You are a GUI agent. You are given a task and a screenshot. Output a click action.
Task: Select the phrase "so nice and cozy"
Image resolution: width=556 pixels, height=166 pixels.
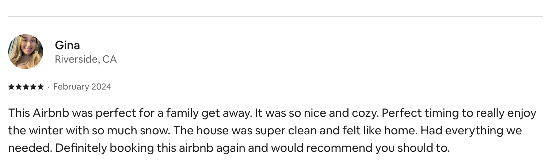[334, 113]
